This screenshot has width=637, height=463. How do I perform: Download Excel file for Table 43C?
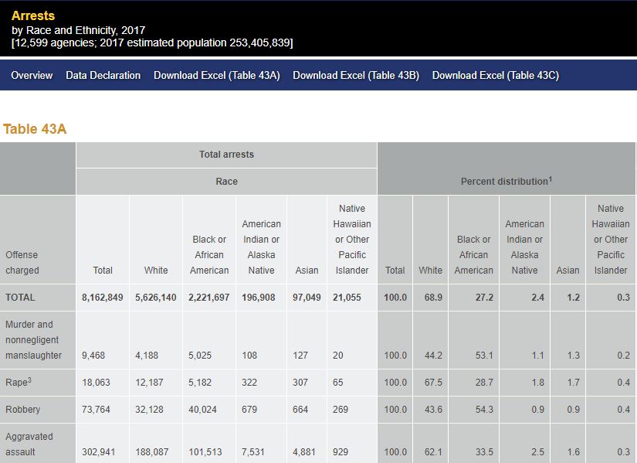pyautogui.click(x=495, y=75)
